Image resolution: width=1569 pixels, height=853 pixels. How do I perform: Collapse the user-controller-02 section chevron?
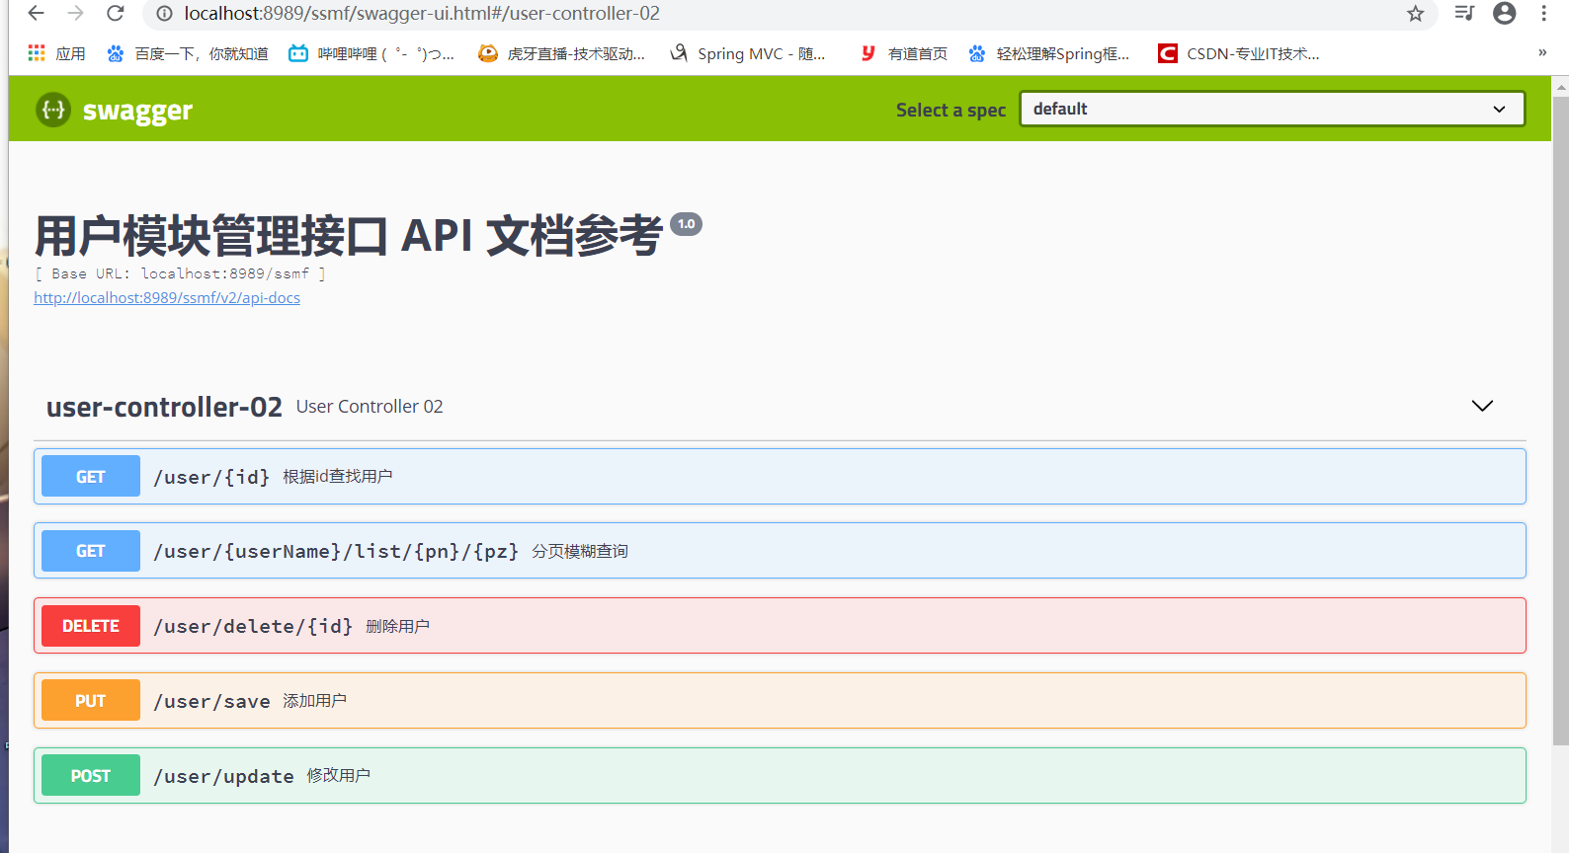point(1482,406)
